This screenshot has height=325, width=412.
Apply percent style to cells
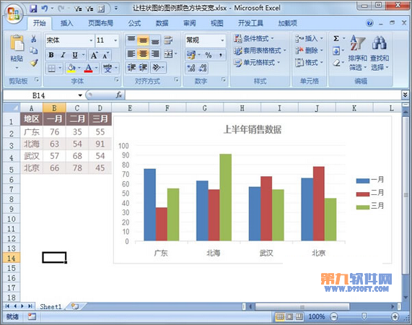pos(209,55)
